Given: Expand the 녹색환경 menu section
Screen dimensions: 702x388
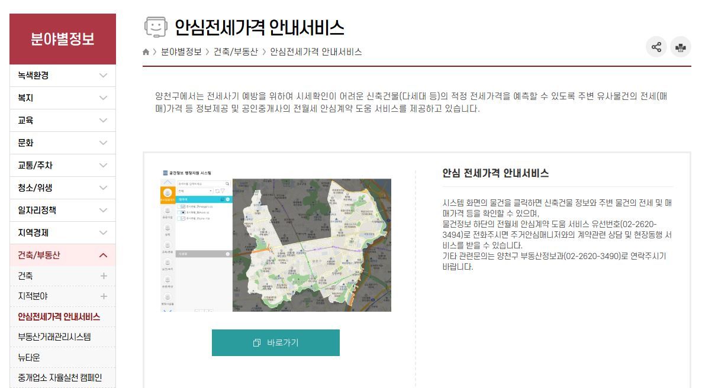Looking at the screenshot, I should point(103,76).
